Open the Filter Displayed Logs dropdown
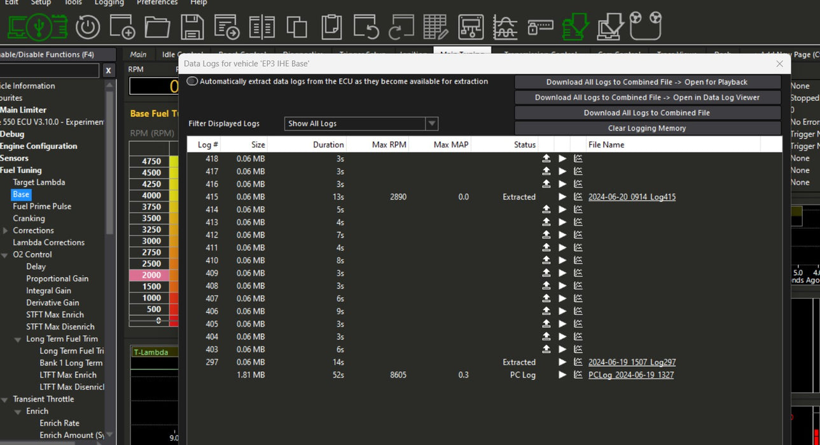 (431, 124)
